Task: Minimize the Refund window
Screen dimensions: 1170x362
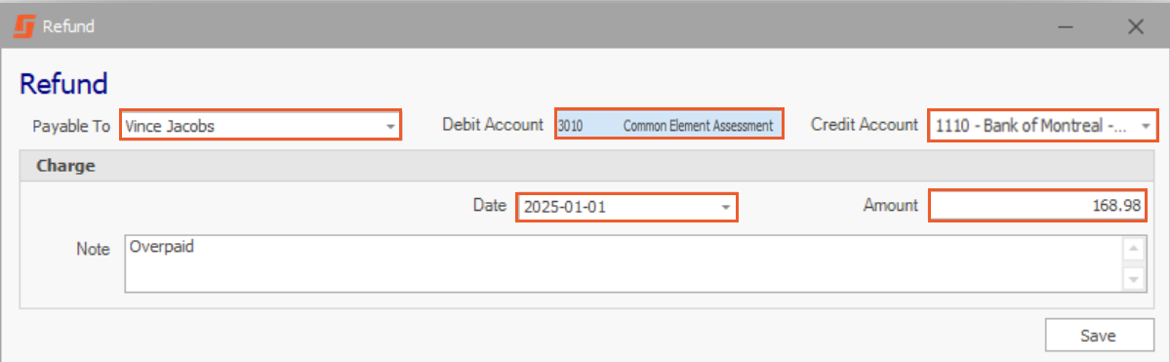Action: click(x=1066, y=27)
